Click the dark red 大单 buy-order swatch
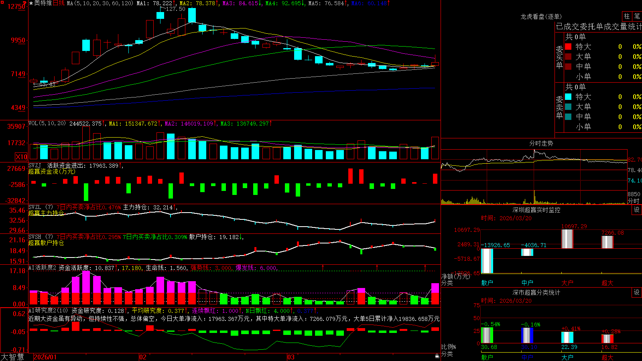Screen dimensions: 642x361 point(568,57)
